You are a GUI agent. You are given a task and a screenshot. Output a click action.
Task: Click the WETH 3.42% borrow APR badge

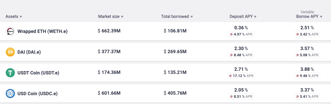308,34
